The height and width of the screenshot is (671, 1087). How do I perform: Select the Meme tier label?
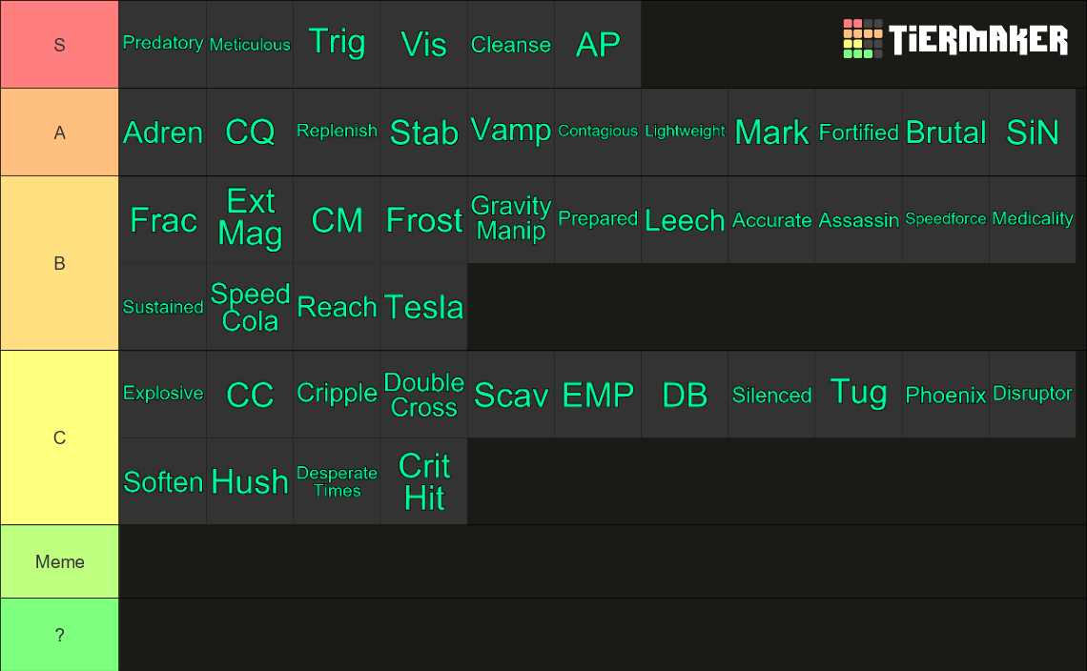(60, 561)
